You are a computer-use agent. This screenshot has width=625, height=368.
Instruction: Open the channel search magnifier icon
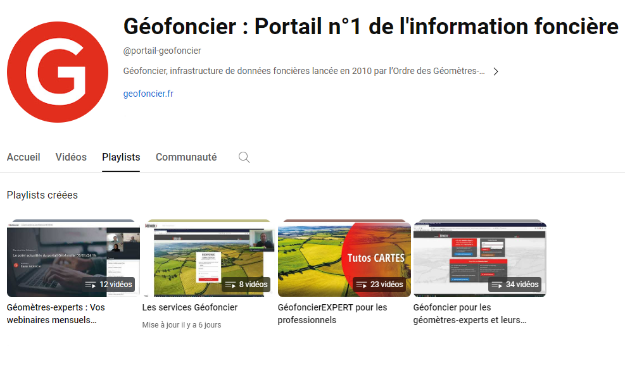tap(244, 157)
